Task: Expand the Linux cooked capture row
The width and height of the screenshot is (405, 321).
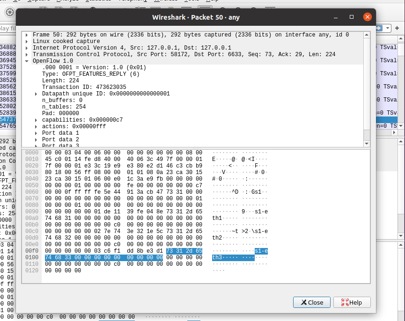Action: (27, 41)
